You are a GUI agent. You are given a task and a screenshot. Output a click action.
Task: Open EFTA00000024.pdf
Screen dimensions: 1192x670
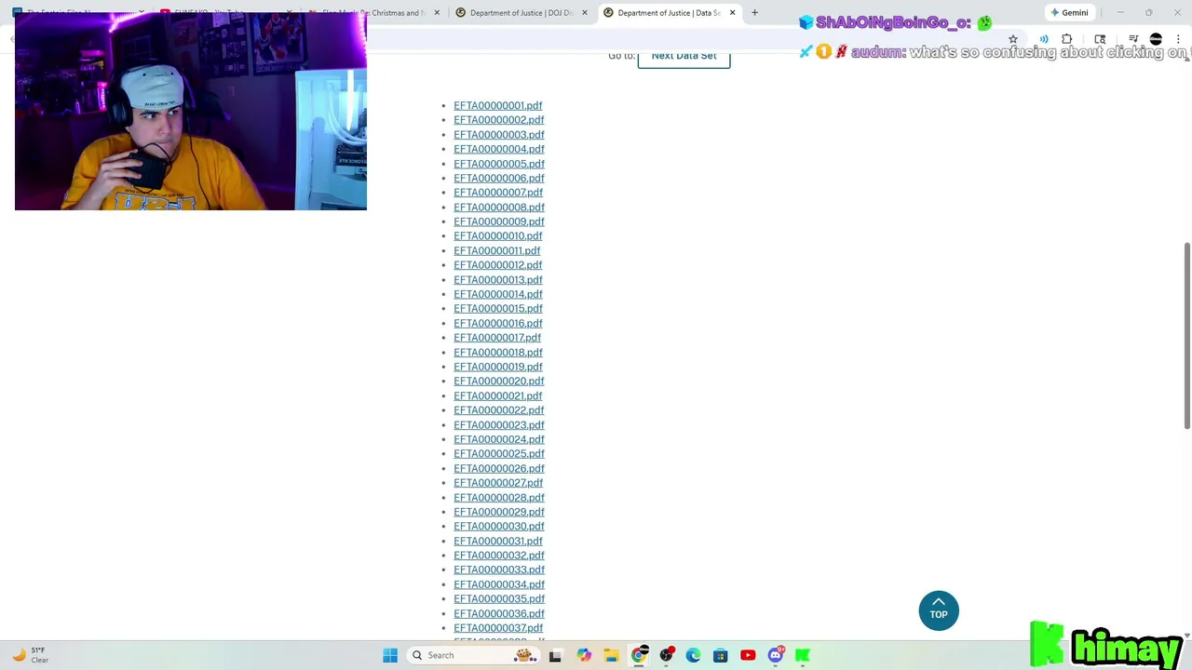coord(498,439)
